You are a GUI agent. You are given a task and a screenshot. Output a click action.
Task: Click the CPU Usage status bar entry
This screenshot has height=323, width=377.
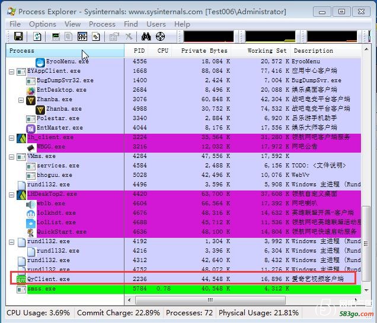pos(39,313)
